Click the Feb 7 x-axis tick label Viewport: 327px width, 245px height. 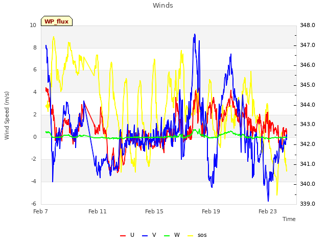[x=40, y=211]
